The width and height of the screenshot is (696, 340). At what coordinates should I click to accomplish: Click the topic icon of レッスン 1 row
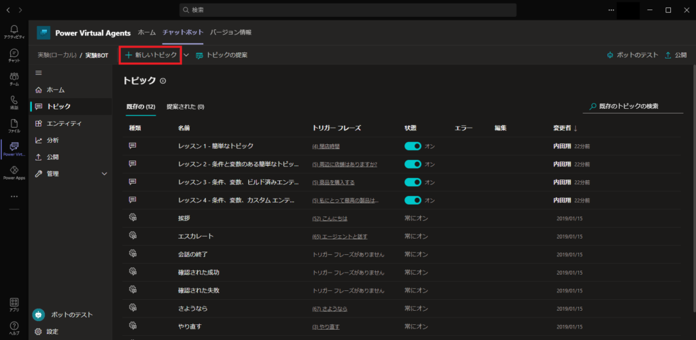[133, 146]
